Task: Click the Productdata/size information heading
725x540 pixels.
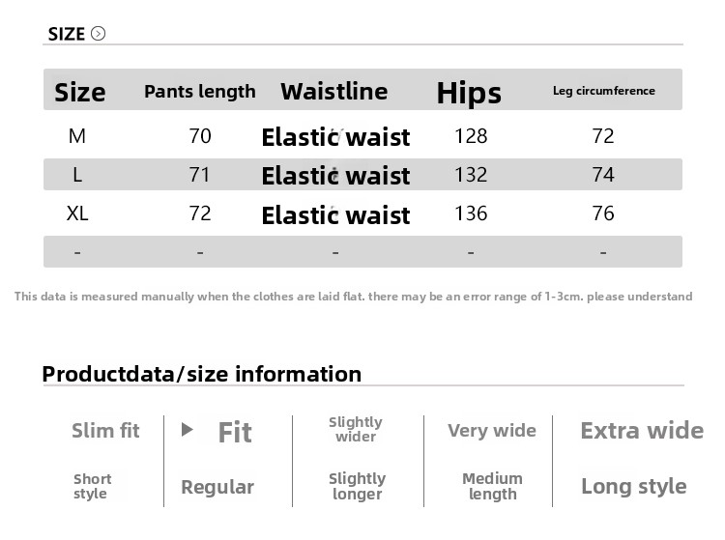Action: 202,374
